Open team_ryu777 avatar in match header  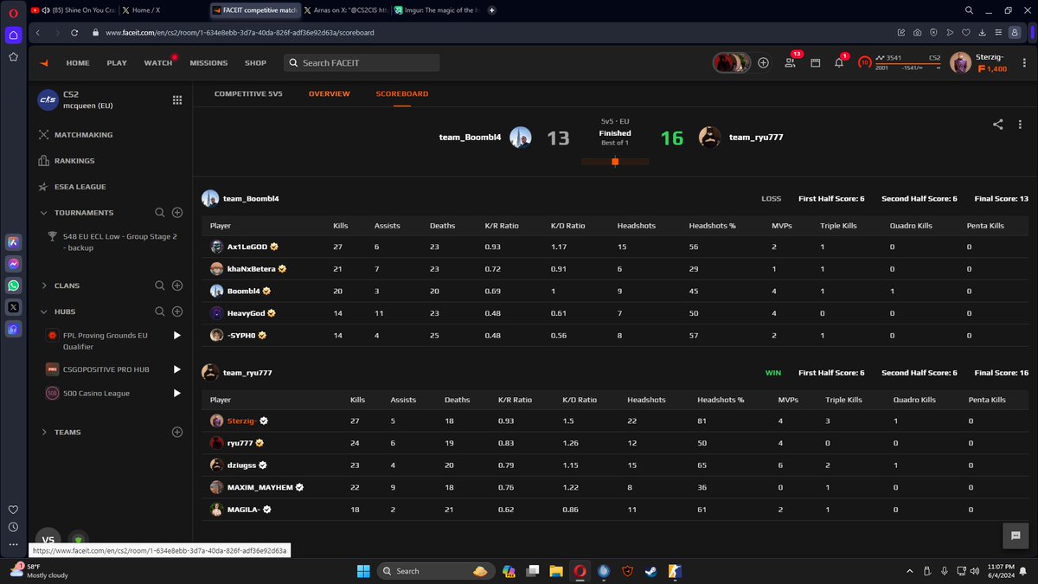coord(710,138)
